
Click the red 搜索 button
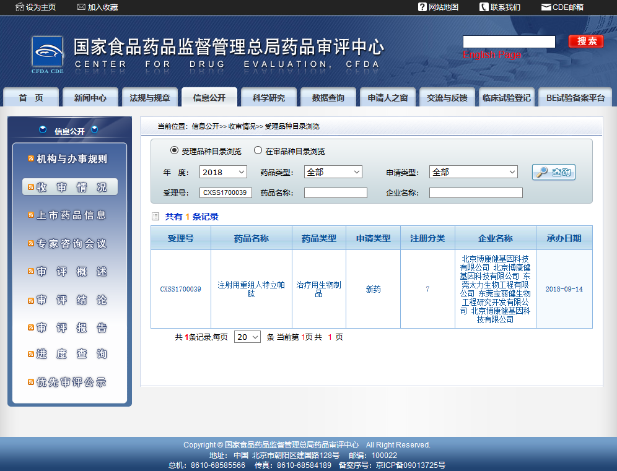click(x=586, y=41)
